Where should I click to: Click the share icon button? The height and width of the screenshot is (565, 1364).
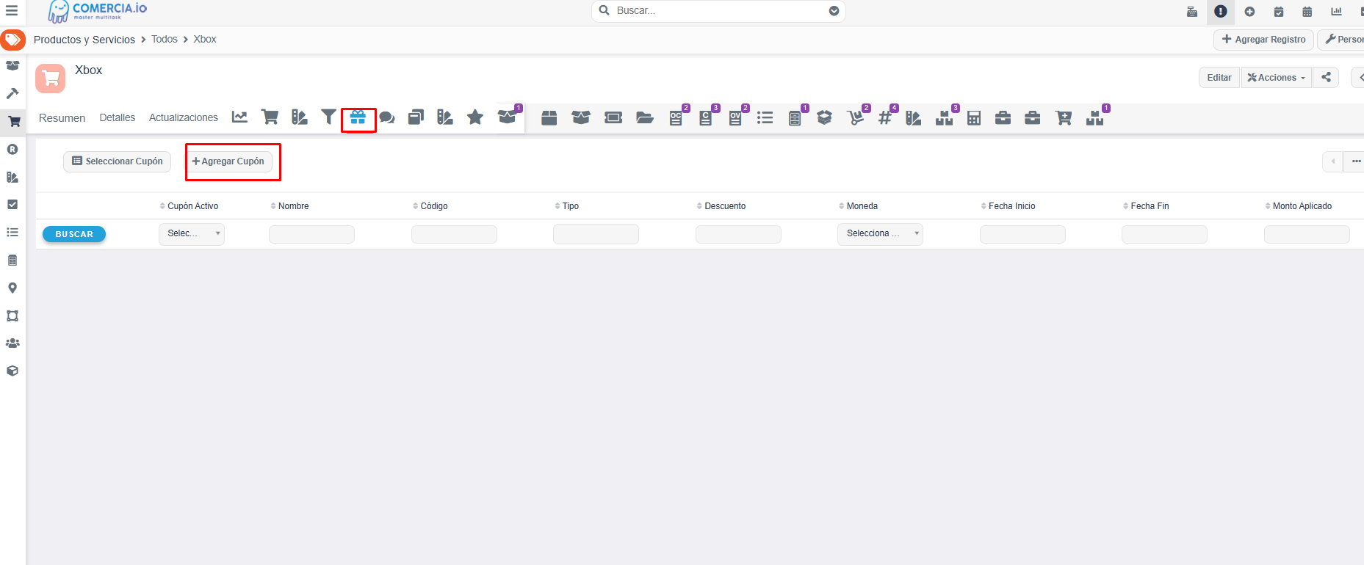tap(1326, 77)
